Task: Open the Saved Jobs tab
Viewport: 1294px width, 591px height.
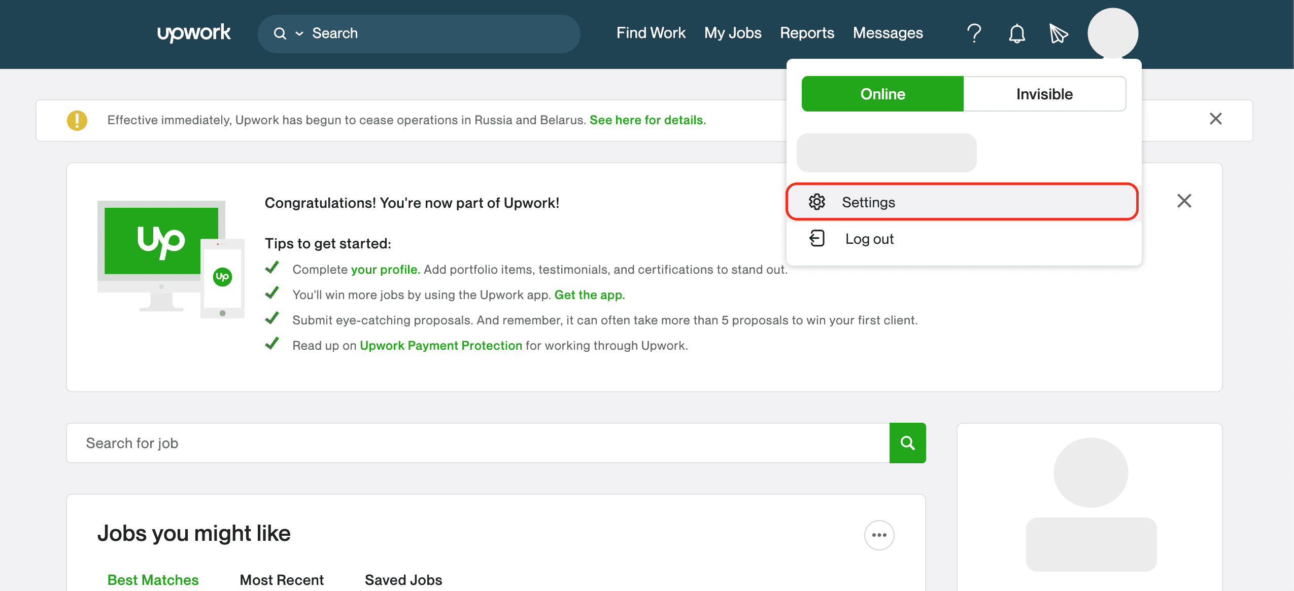Action: (x=403, y=579)
